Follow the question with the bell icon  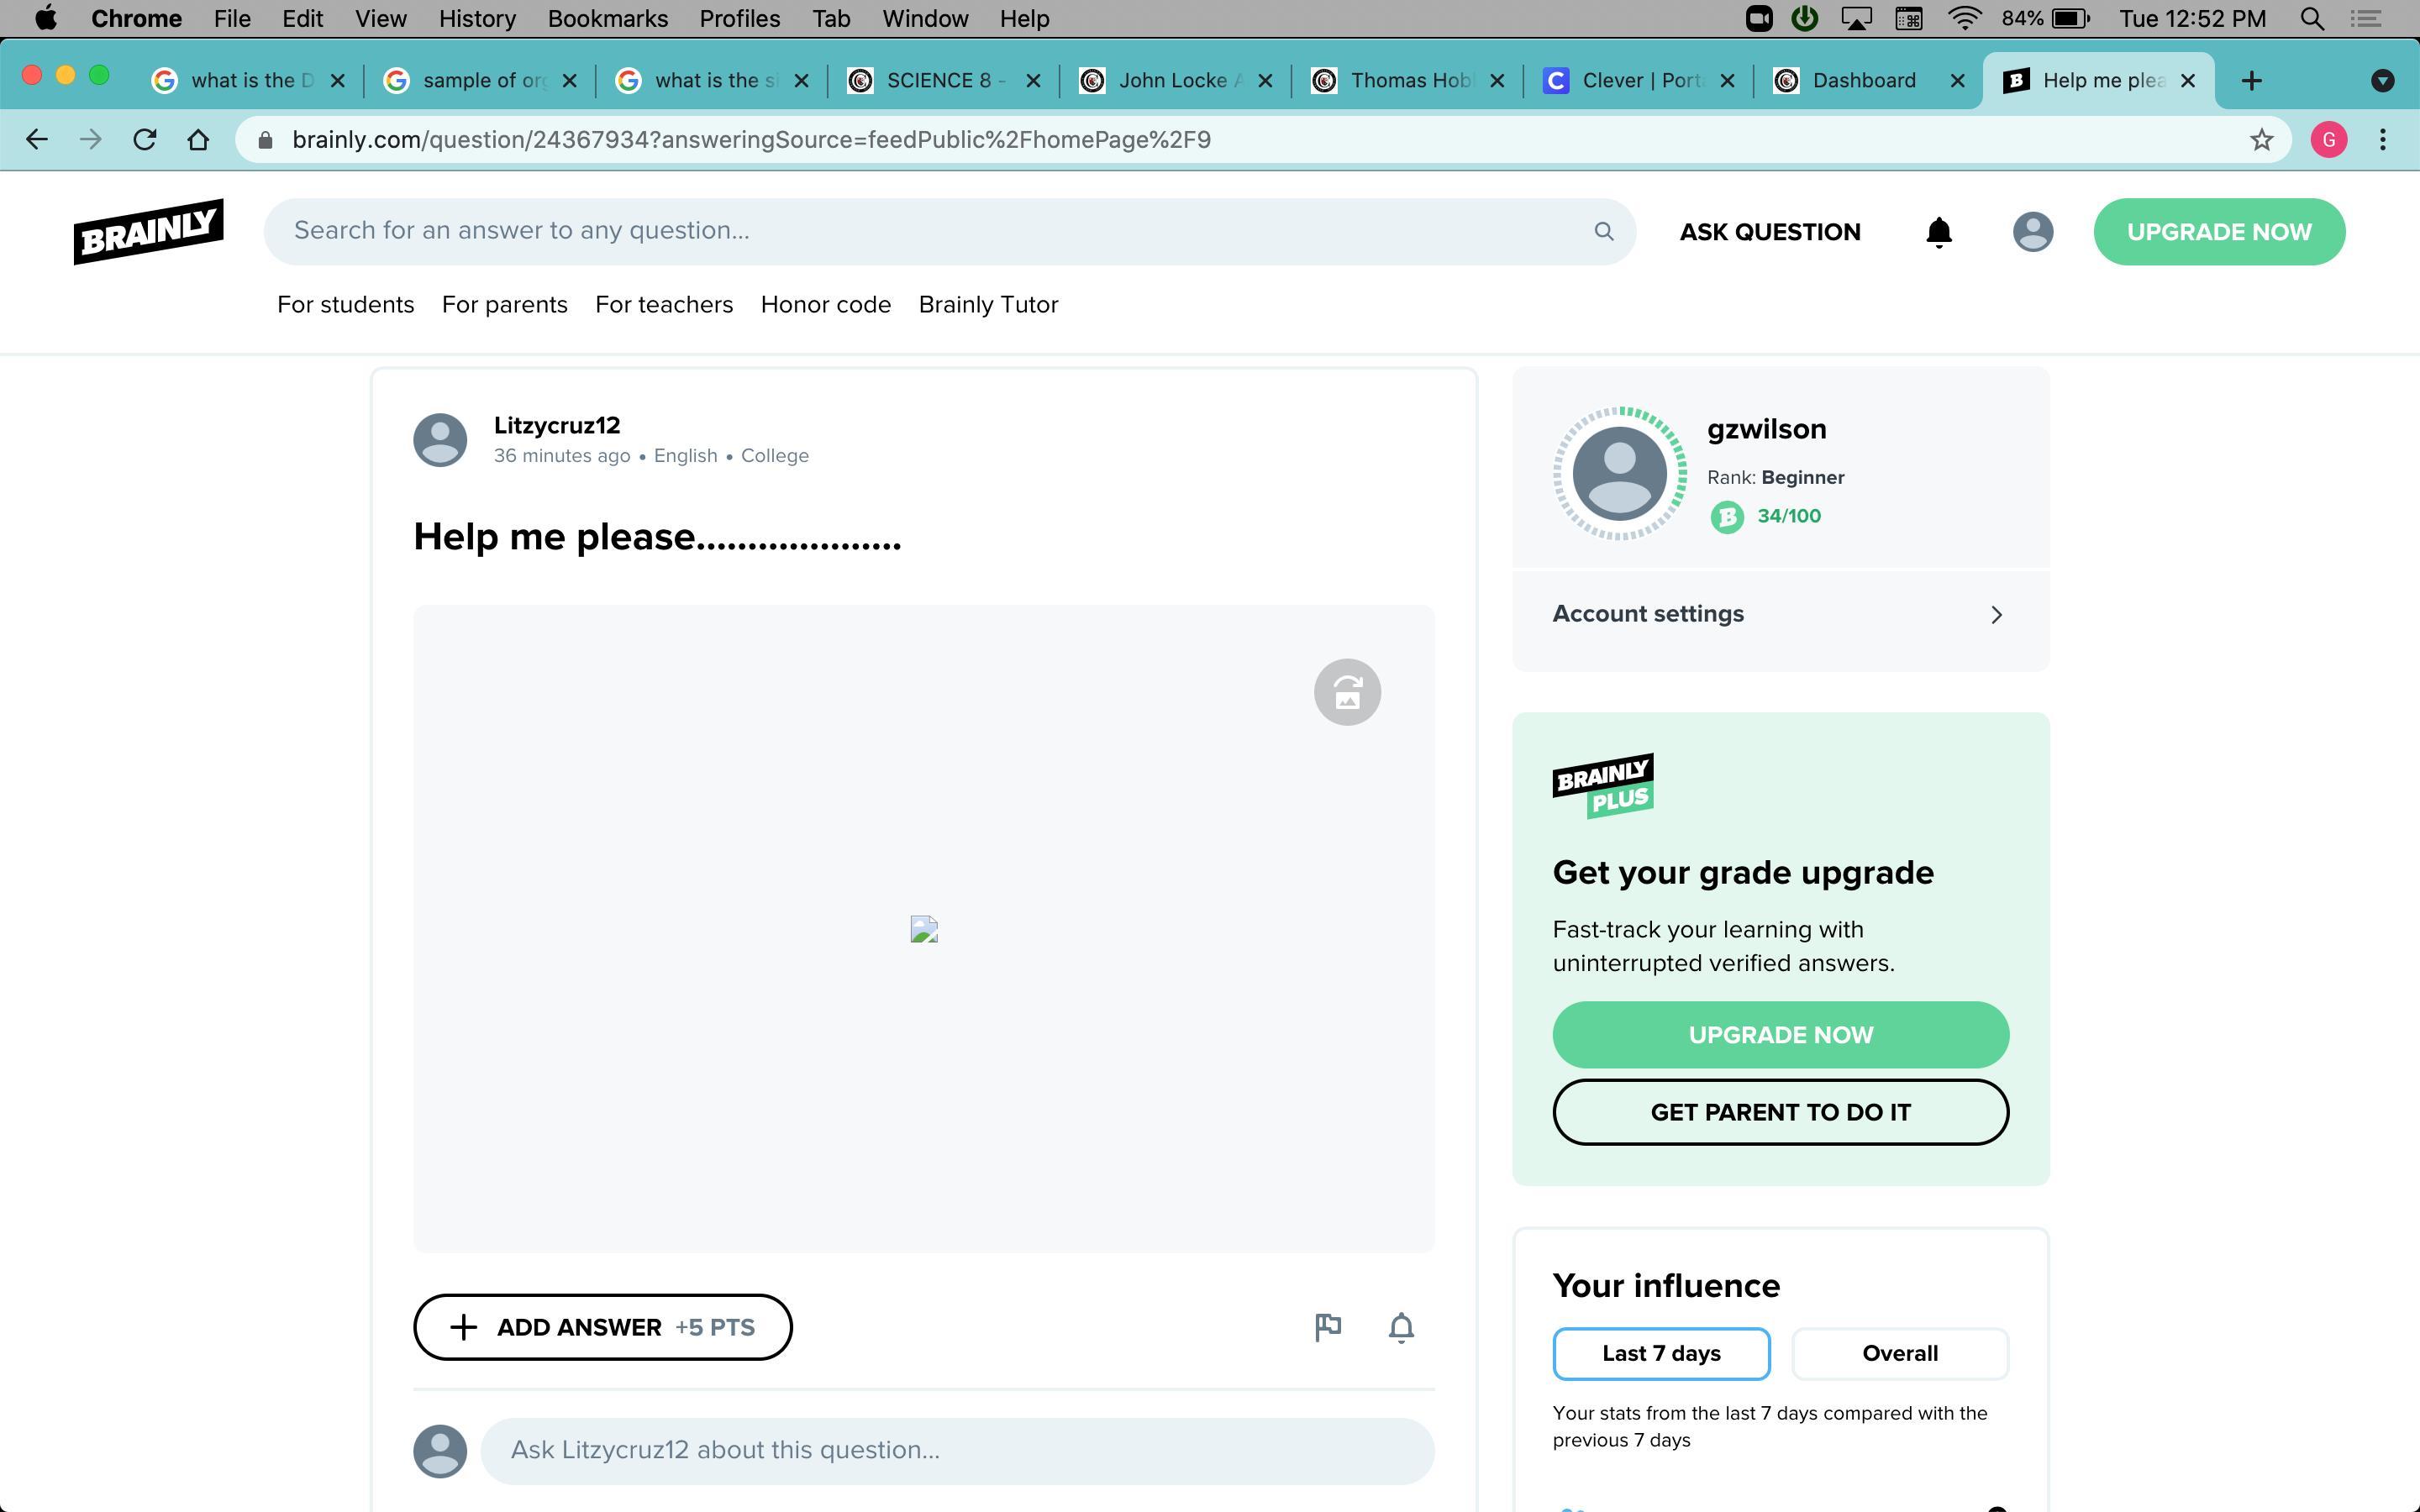click(1401, 1327)
